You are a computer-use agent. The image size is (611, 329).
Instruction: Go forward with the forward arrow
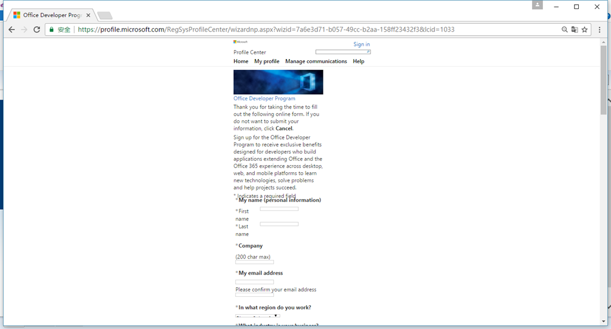click(x=24, y=30)
